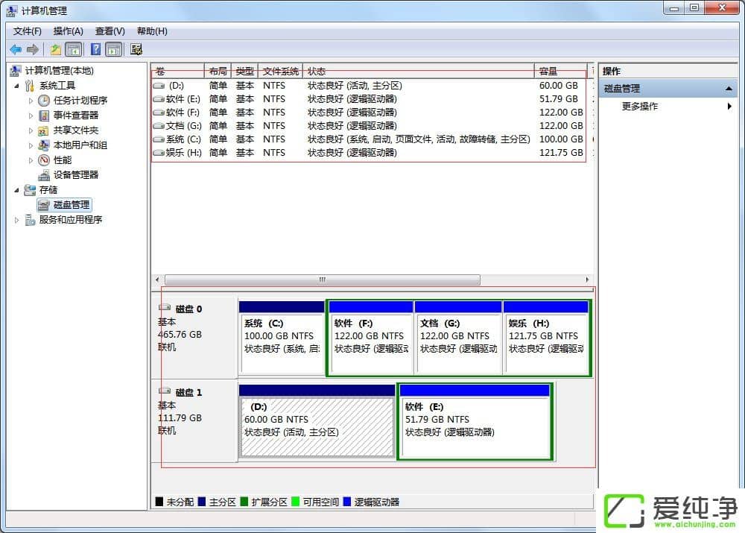The height and width of the screenshot is (533, 745).
Task: Click the Up one level folder icon
Action: 55,49
